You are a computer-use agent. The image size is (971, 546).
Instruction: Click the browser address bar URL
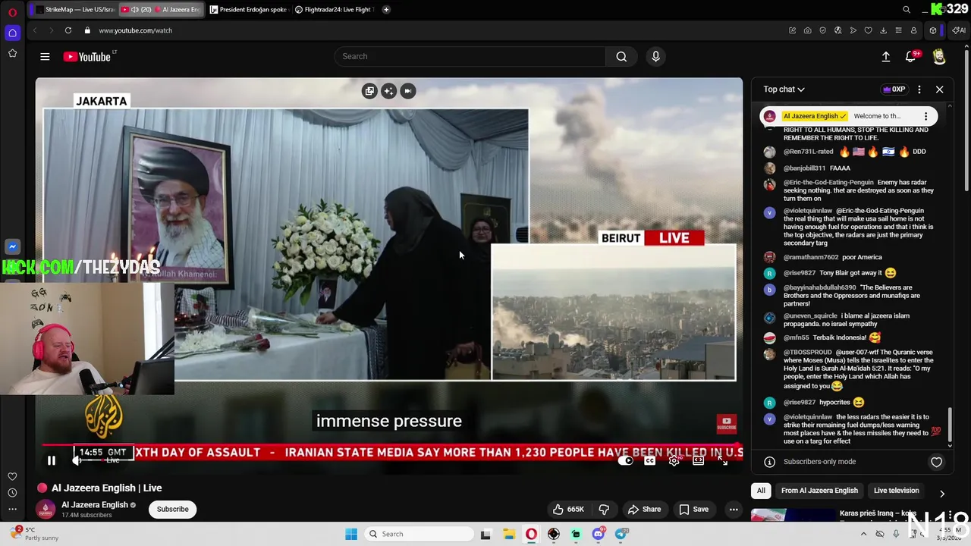(x=135, y=30)
